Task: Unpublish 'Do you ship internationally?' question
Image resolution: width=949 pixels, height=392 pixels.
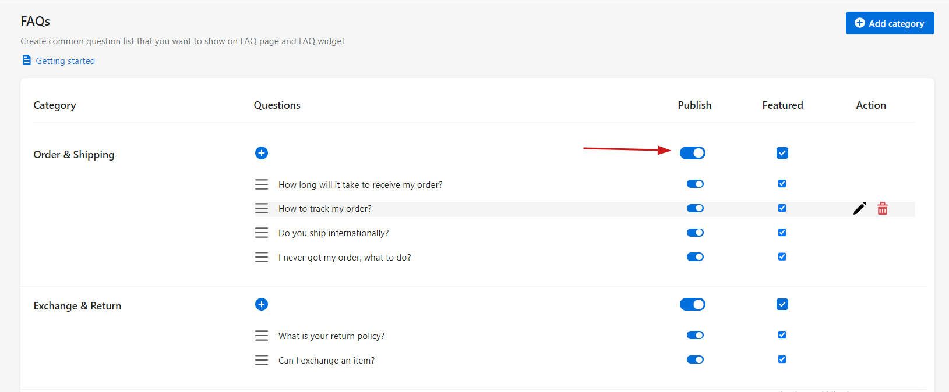Action: (695, 233)
